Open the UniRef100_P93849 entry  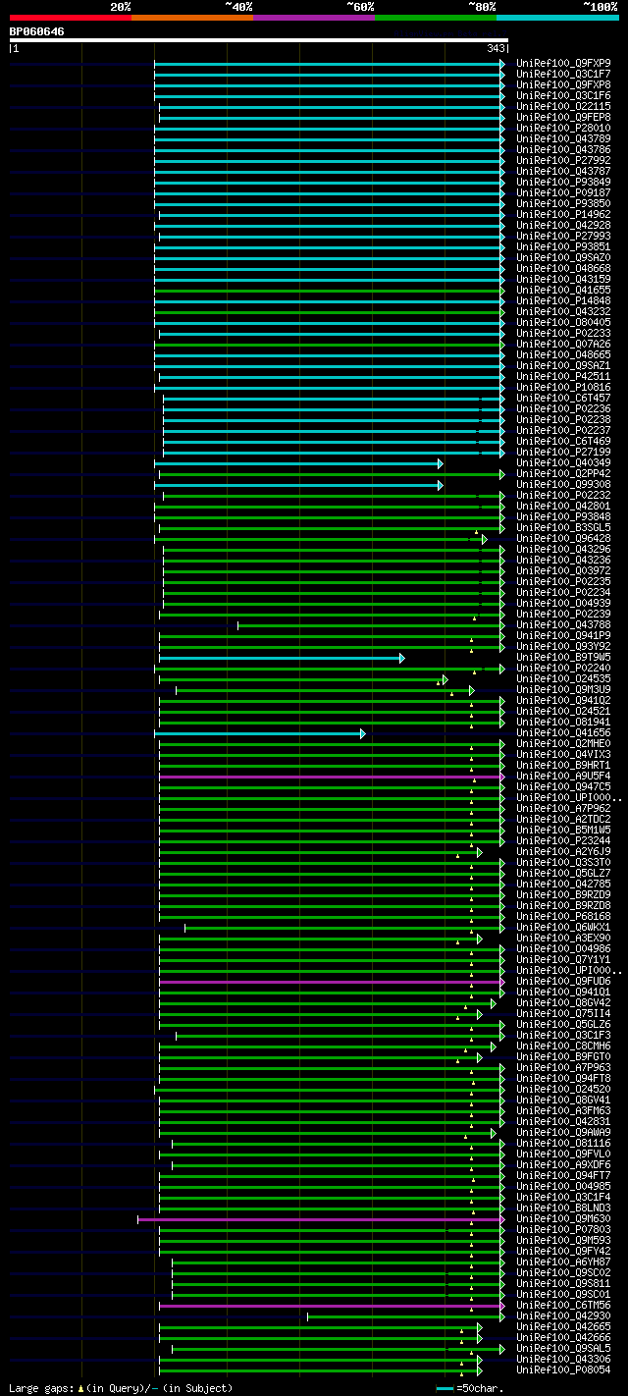coord(563,183)
